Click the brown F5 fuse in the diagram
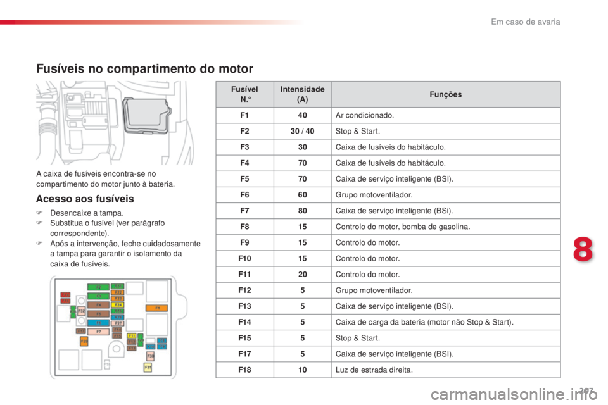Viewport: 608px width, 405px height. point(99,314)
